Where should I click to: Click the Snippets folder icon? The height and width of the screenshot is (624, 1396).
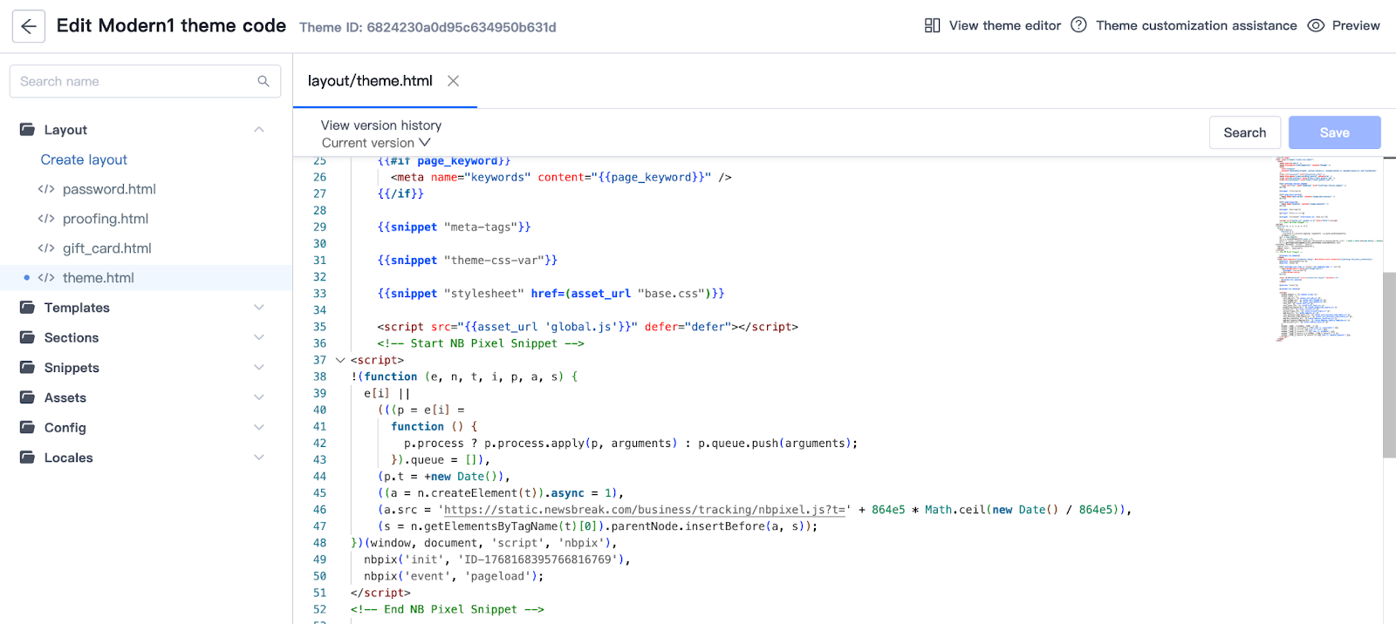pyautogui.click(x=28, y=368)
